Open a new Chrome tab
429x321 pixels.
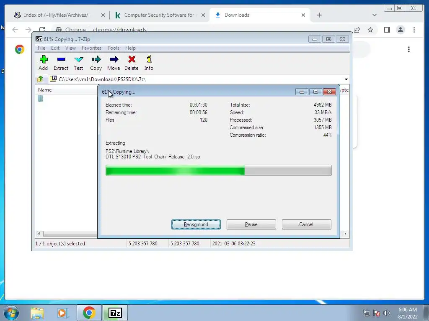coord(319,15)
